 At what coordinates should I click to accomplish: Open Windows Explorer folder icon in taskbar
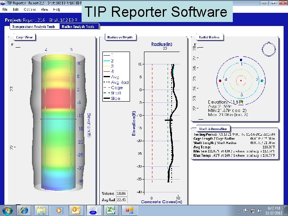[42, 210]
